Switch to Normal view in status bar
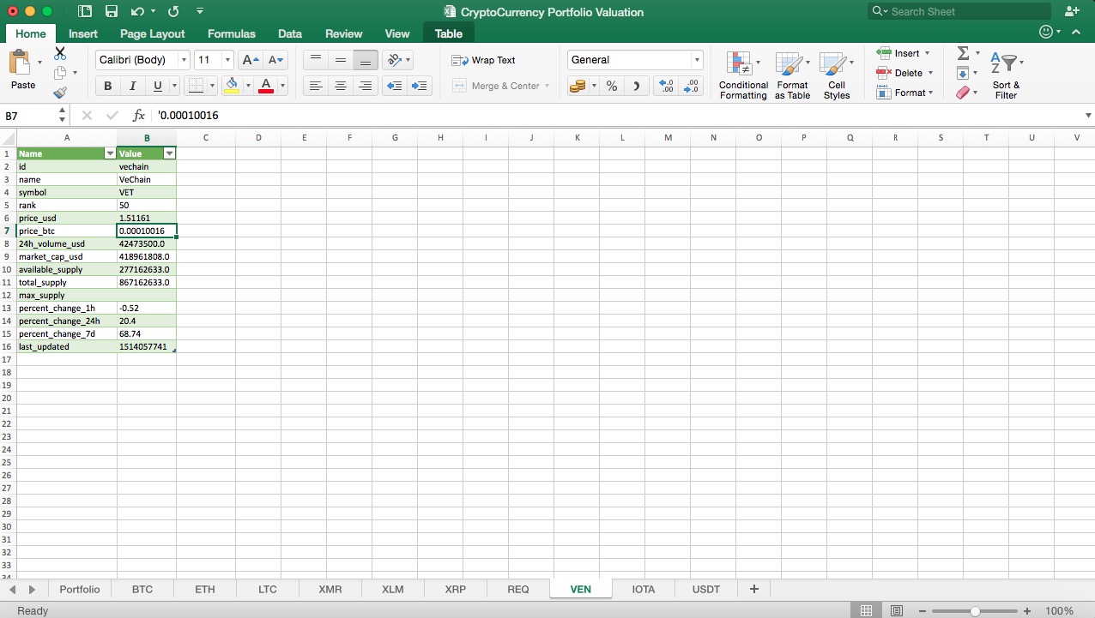The height and width of the screenshot is (618, 1095). coord(867,610)
